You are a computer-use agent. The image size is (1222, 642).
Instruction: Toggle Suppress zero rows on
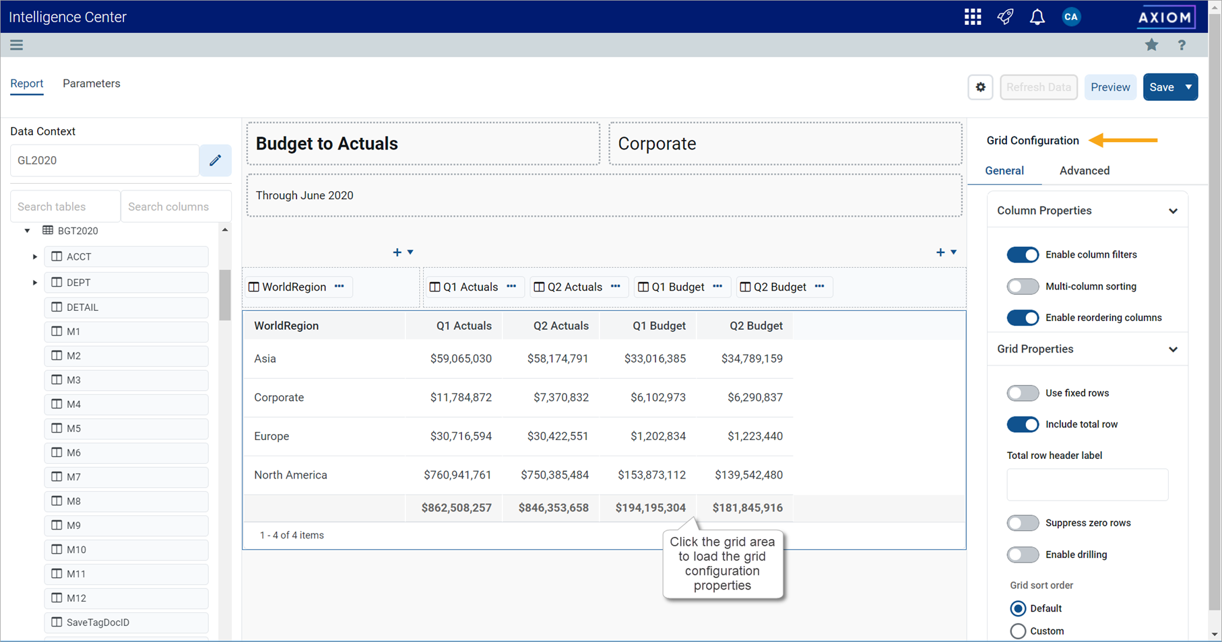pos(1022,523)
